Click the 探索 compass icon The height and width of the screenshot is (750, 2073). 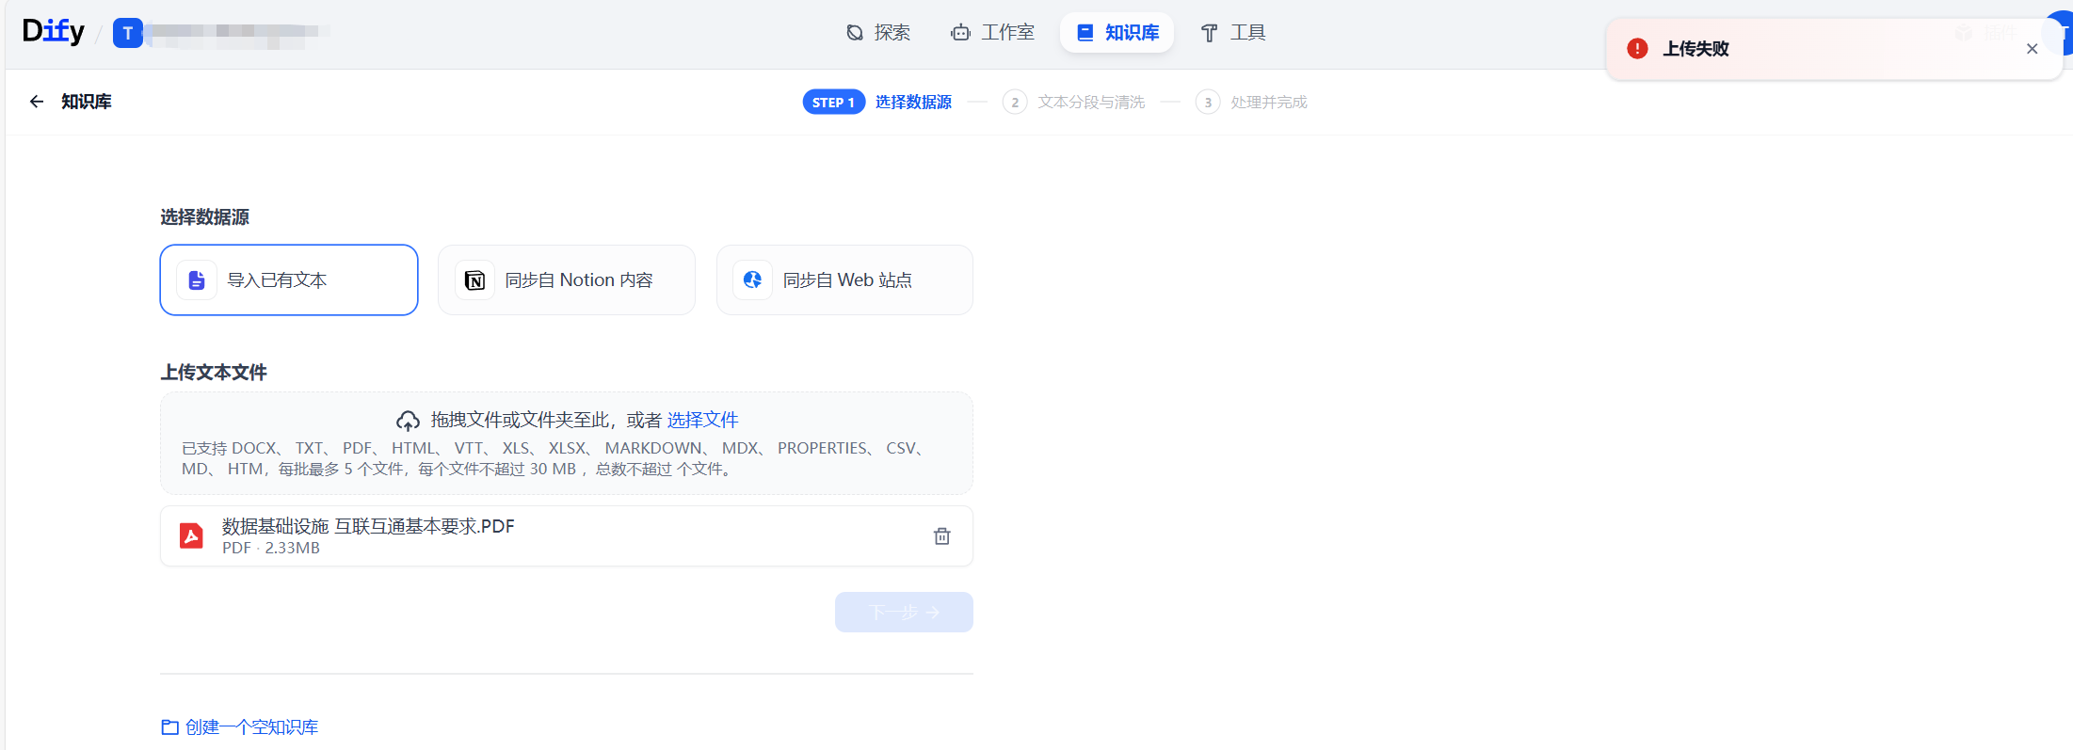click(x=854, y=33)
